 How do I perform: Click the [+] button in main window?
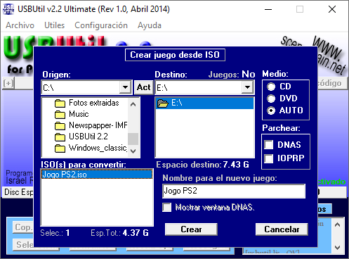tap(8, 83)
